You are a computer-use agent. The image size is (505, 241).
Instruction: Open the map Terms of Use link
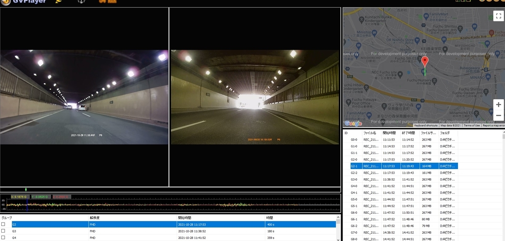click(x=472, y=125)
